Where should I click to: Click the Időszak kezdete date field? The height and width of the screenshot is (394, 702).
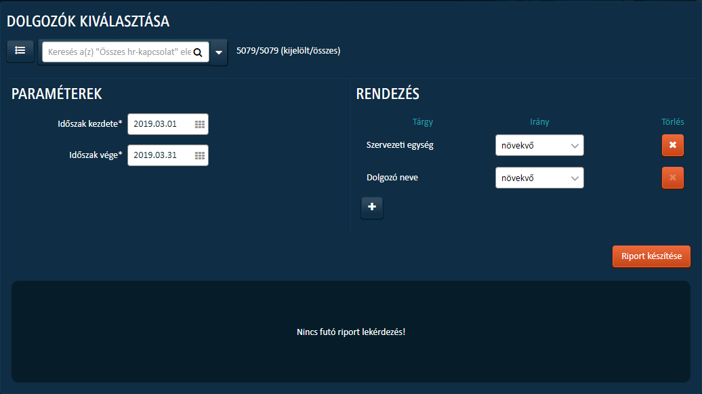tap(168, 124)
